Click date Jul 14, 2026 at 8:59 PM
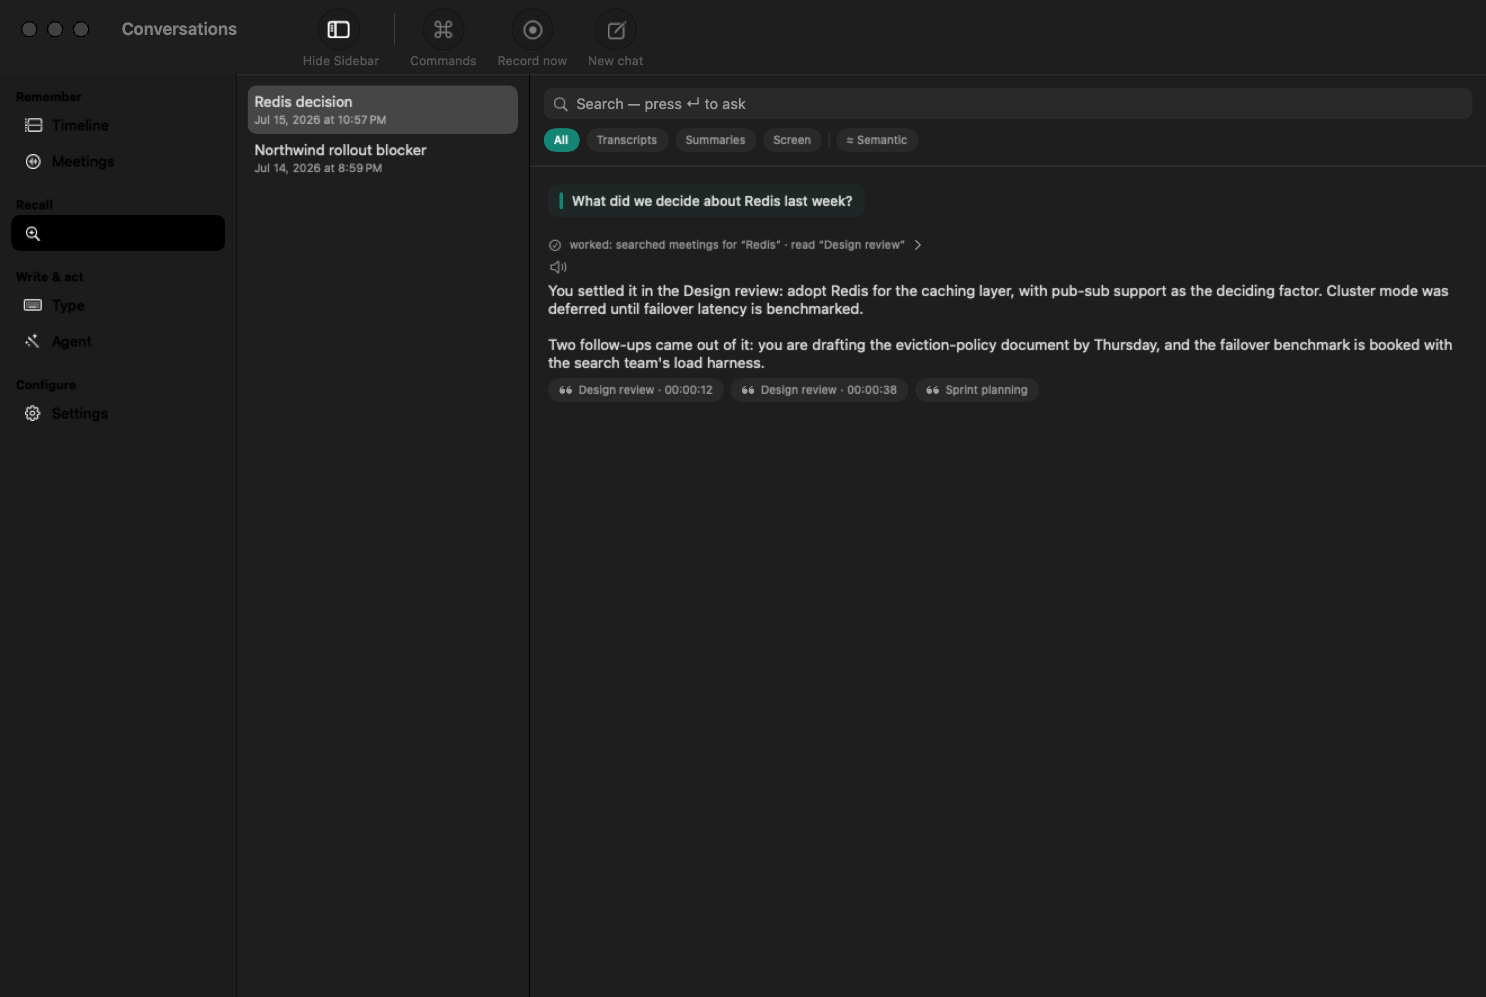This screenshot has width=1486, height=997. coord(318,168)
